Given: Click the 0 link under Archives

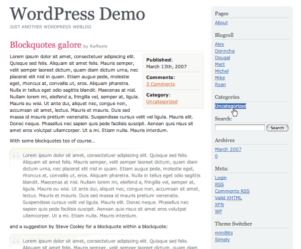Looking at the screenshot, I should coord(216,156).
